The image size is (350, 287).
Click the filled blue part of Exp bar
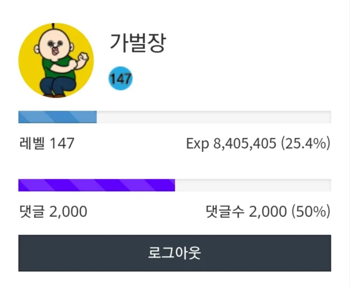(x=57, y=117)
